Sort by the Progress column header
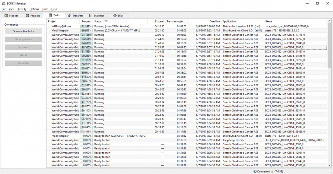 click(x=86, y=21)
